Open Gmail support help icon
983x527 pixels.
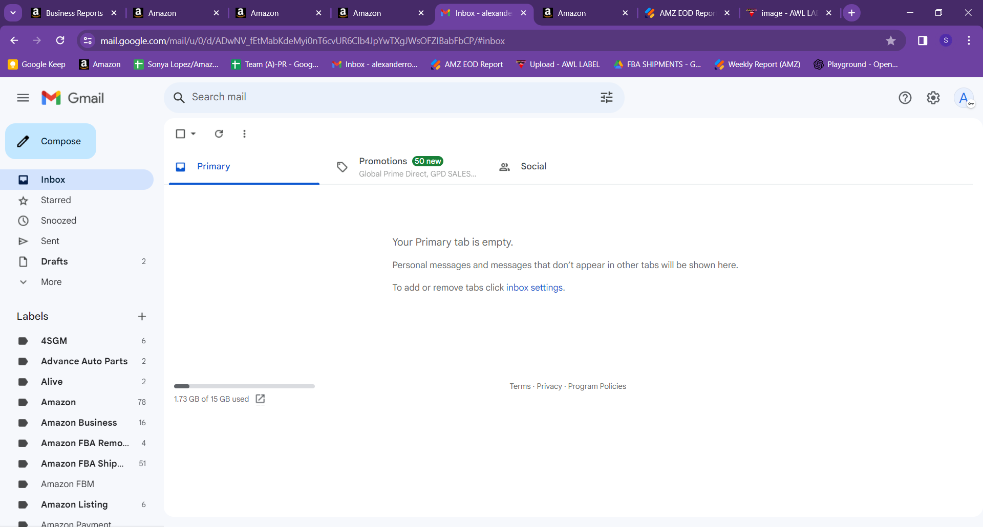click(905, 98)
